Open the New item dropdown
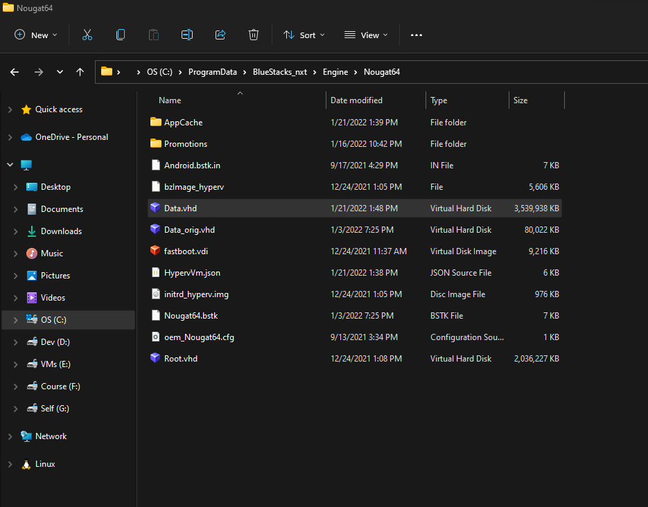 click(36, 35)
